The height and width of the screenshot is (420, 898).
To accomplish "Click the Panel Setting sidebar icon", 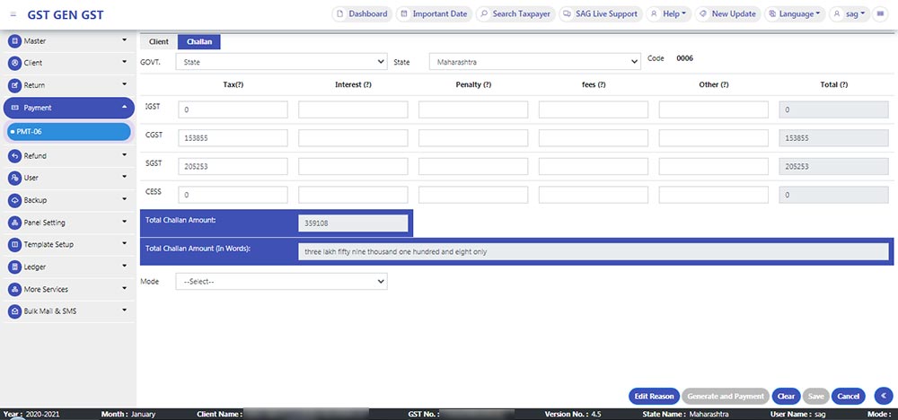I will tap(14, 223).
